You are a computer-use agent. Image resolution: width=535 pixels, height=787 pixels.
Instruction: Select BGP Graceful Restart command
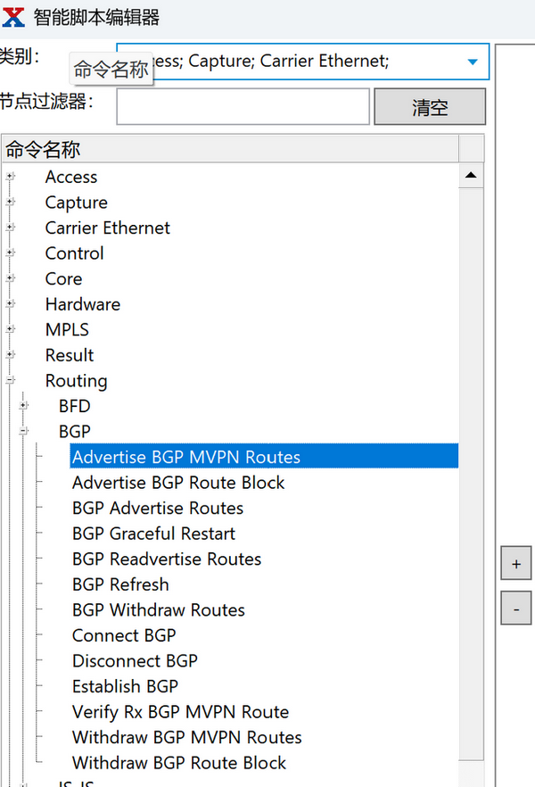point(153,534)
